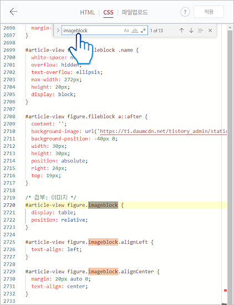Click 'content: '';' on line 2709

tap(49, 124)
